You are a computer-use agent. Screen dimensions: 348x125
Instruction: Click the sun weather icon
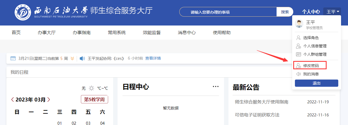click(91, 88)
